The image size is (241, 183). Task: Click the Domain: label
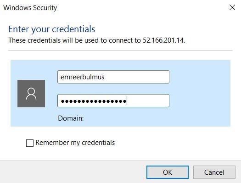coord(71,118)
